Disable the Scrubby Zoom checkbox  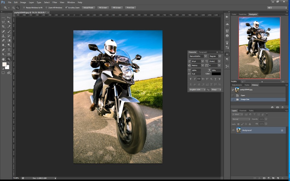pyautogui.click(x=66, y=7)
